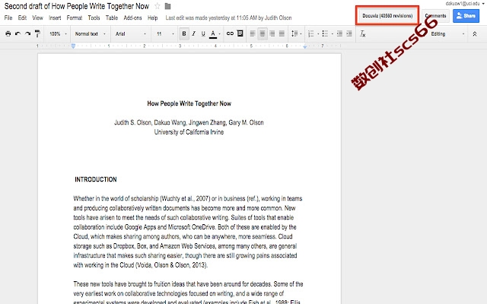Screen dimensions: 487x304
Task: Open the zoom 100% dropdown
Action: tap(58, 33)
